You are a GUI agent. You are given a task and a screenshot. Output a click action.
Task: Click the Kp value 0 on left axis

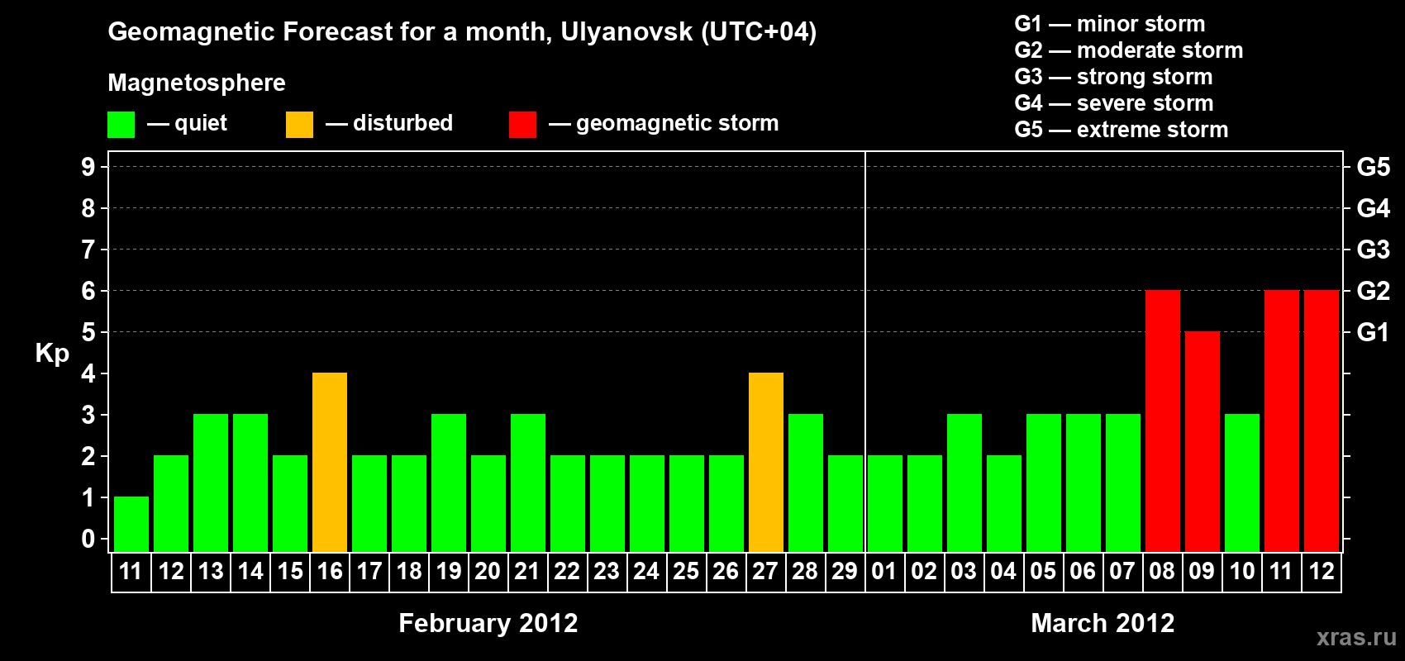88,539
